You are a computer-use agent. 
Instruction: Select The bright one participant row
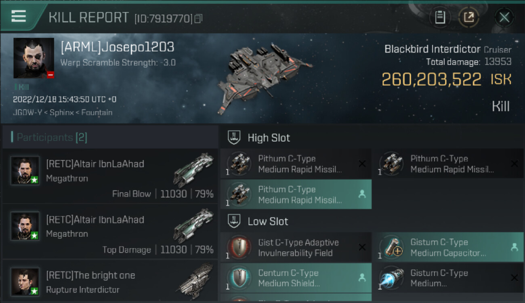(110, 282)
